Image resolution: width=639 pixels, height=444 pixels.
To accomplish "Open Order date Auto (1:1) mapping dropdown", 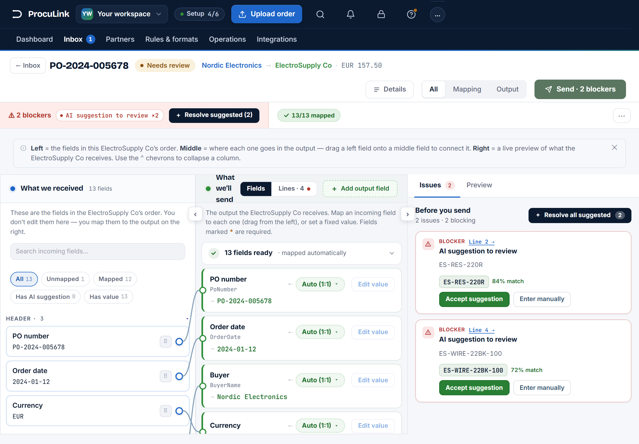I will (320, 332).
